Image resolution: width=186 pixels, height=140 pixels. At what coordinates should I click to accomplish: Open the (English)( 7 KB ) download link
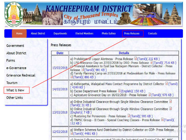81,112
